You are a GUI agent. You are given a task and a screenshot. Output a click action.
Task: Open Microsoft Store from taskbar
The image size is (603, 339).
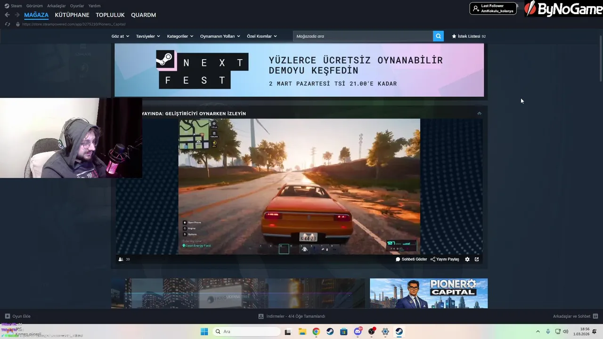(343, 331)
